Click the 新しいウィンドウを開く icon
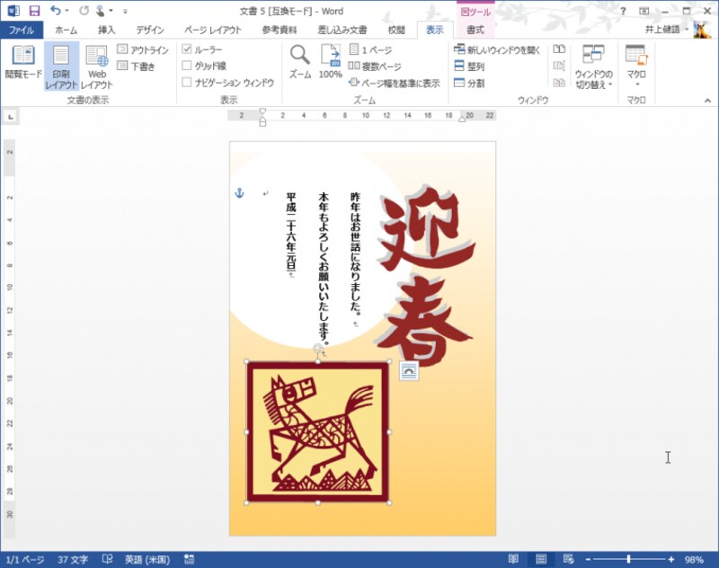This screenshot has width=719, height=568. 459,50
